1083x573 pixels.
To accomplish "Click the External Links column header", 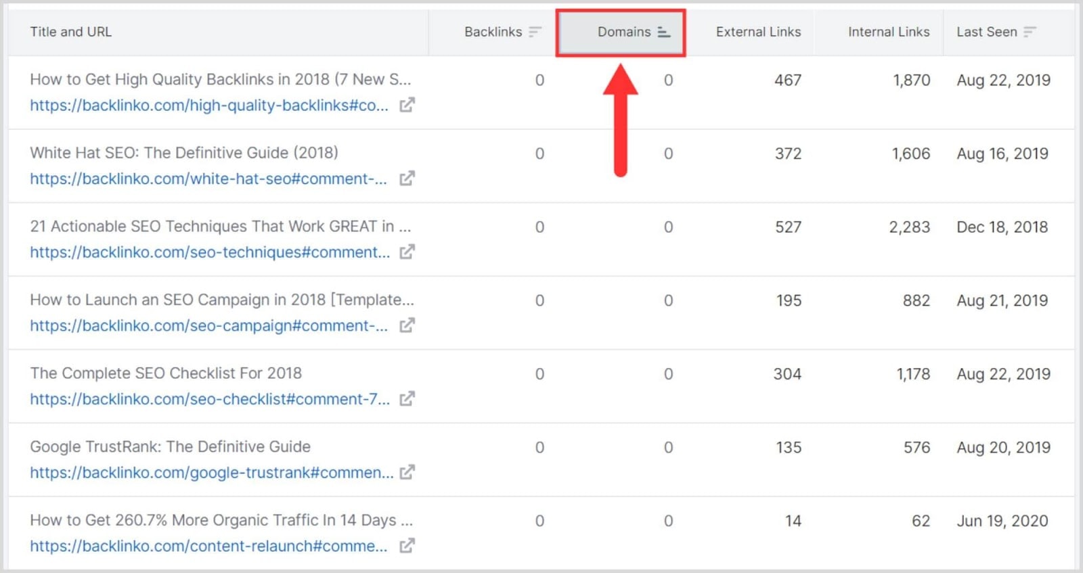I will tap(758, 32).
